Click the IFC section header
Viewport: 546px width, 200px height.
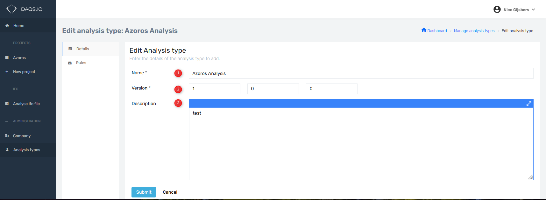(16, 89)
